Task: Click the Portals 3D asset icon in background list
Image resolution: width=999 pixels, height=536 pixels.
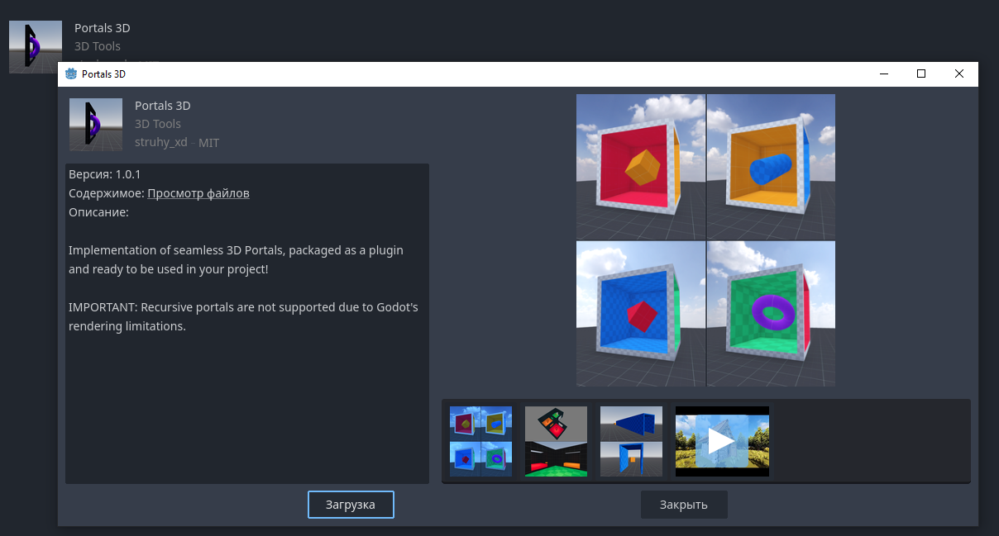Action: point(36,47)
